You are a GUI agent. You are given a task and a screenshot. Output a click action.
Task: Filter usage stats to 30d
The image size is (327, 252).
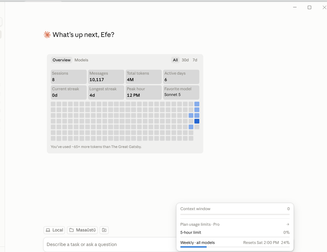coord(185,60)
